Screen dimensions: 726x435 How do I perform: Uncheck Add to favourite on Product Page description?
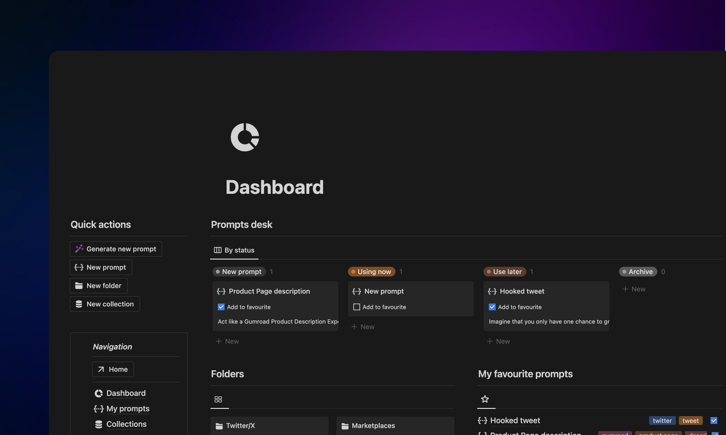tap(221, 307)
